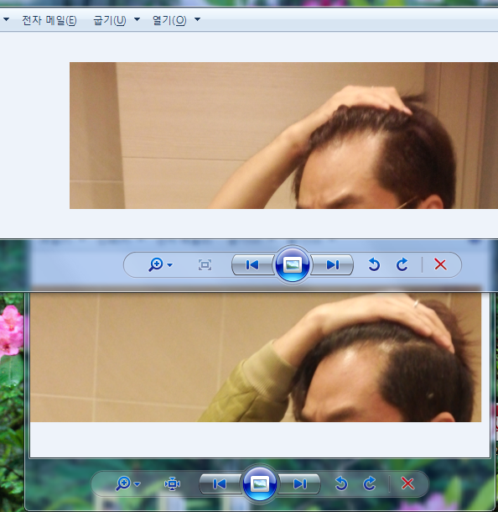Open the 전자 메일(E) toolbar command
This screenshot has height=512, width=498.
click(49, 20)
